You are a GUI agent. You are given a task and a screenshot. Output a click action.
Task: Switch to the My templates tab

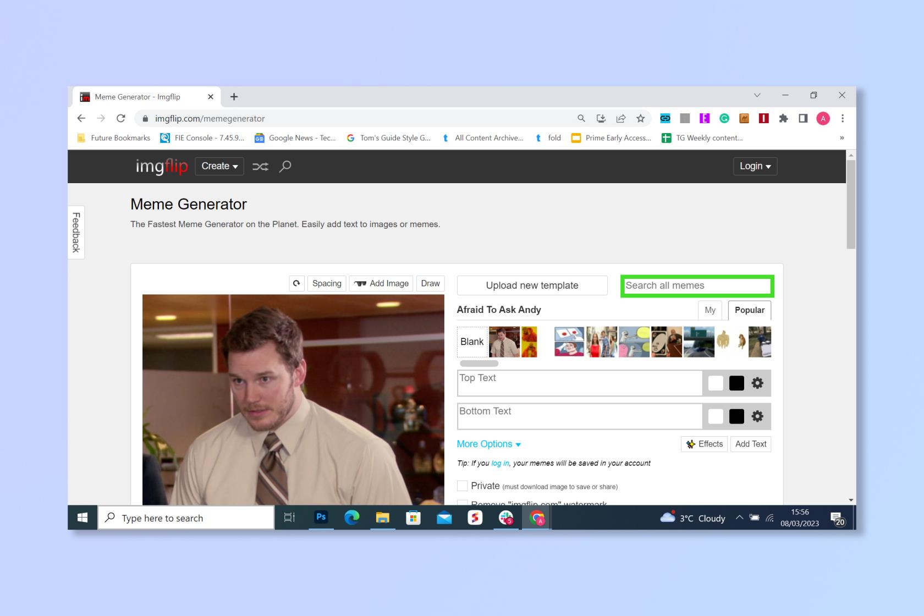[710, 310]
